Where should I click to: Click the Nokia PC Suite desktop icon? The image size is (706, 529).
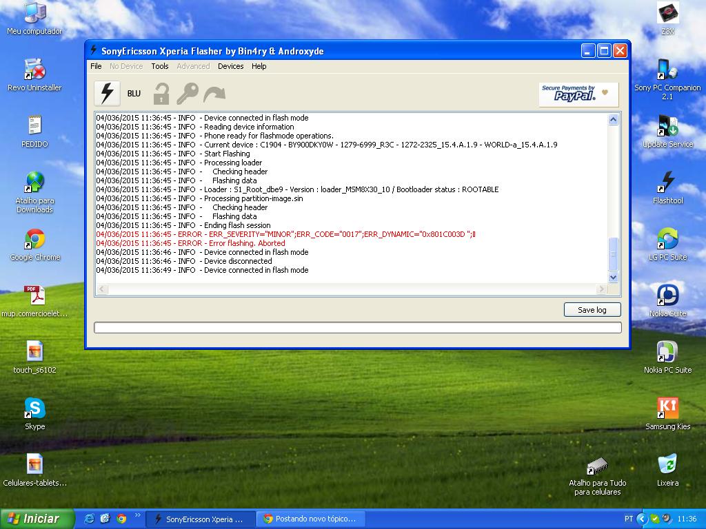(667, 357)
